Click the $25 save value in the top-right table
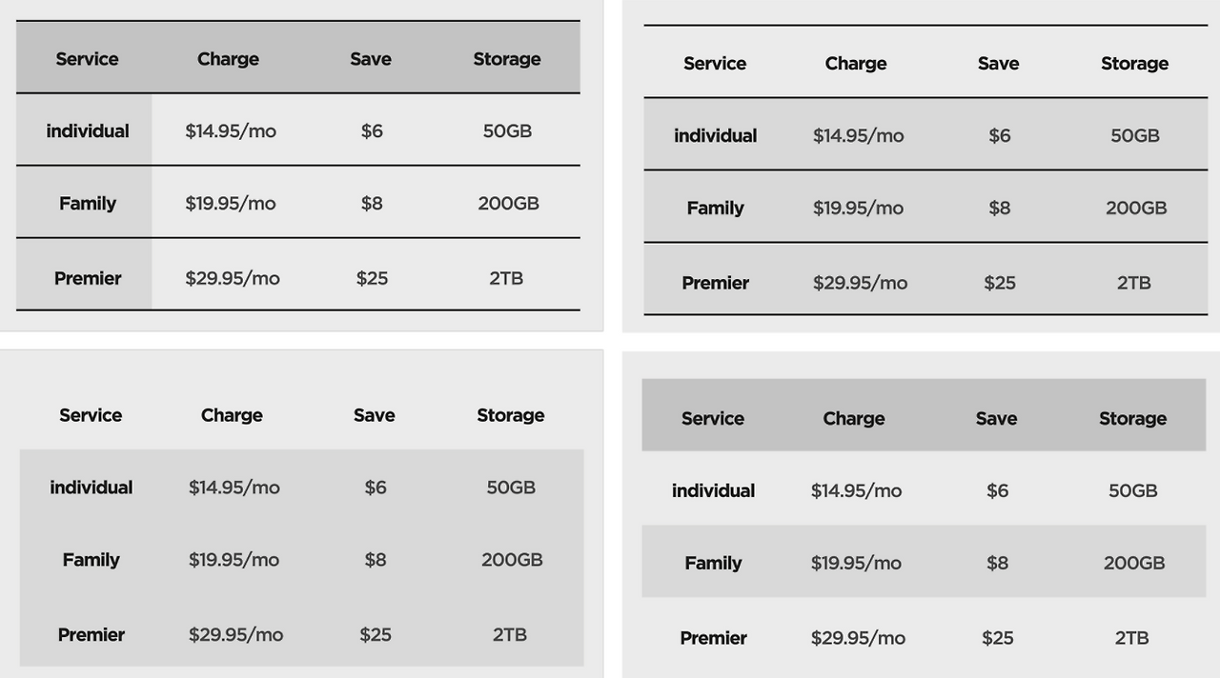This screenshot has height=678, width=1220. click(x=999, y=283)
